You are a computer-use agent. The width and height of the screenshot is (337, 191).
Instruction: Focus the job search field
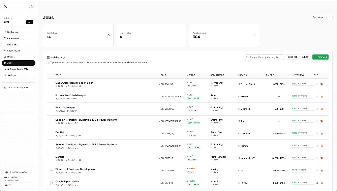point(264,57)
